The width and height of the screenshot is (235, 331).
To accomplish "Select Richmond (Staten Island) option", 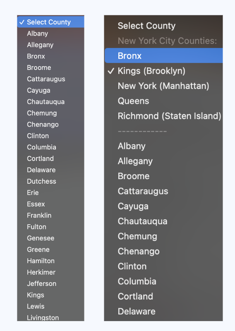I will 164,116.
